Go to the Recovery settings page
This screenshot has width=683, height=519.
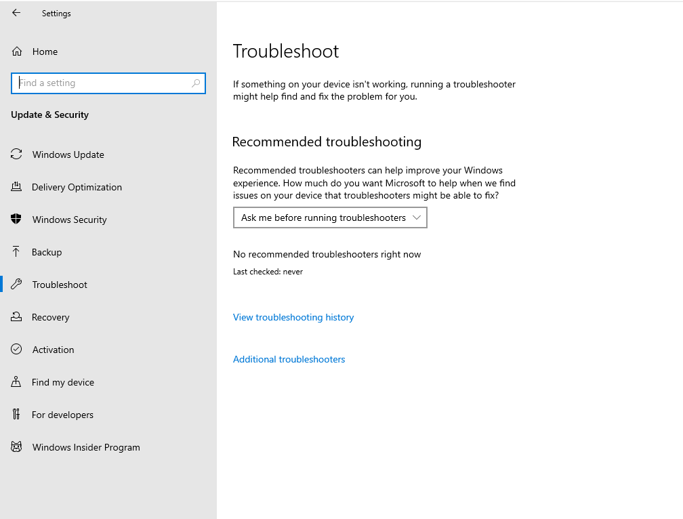click(50, 317)
